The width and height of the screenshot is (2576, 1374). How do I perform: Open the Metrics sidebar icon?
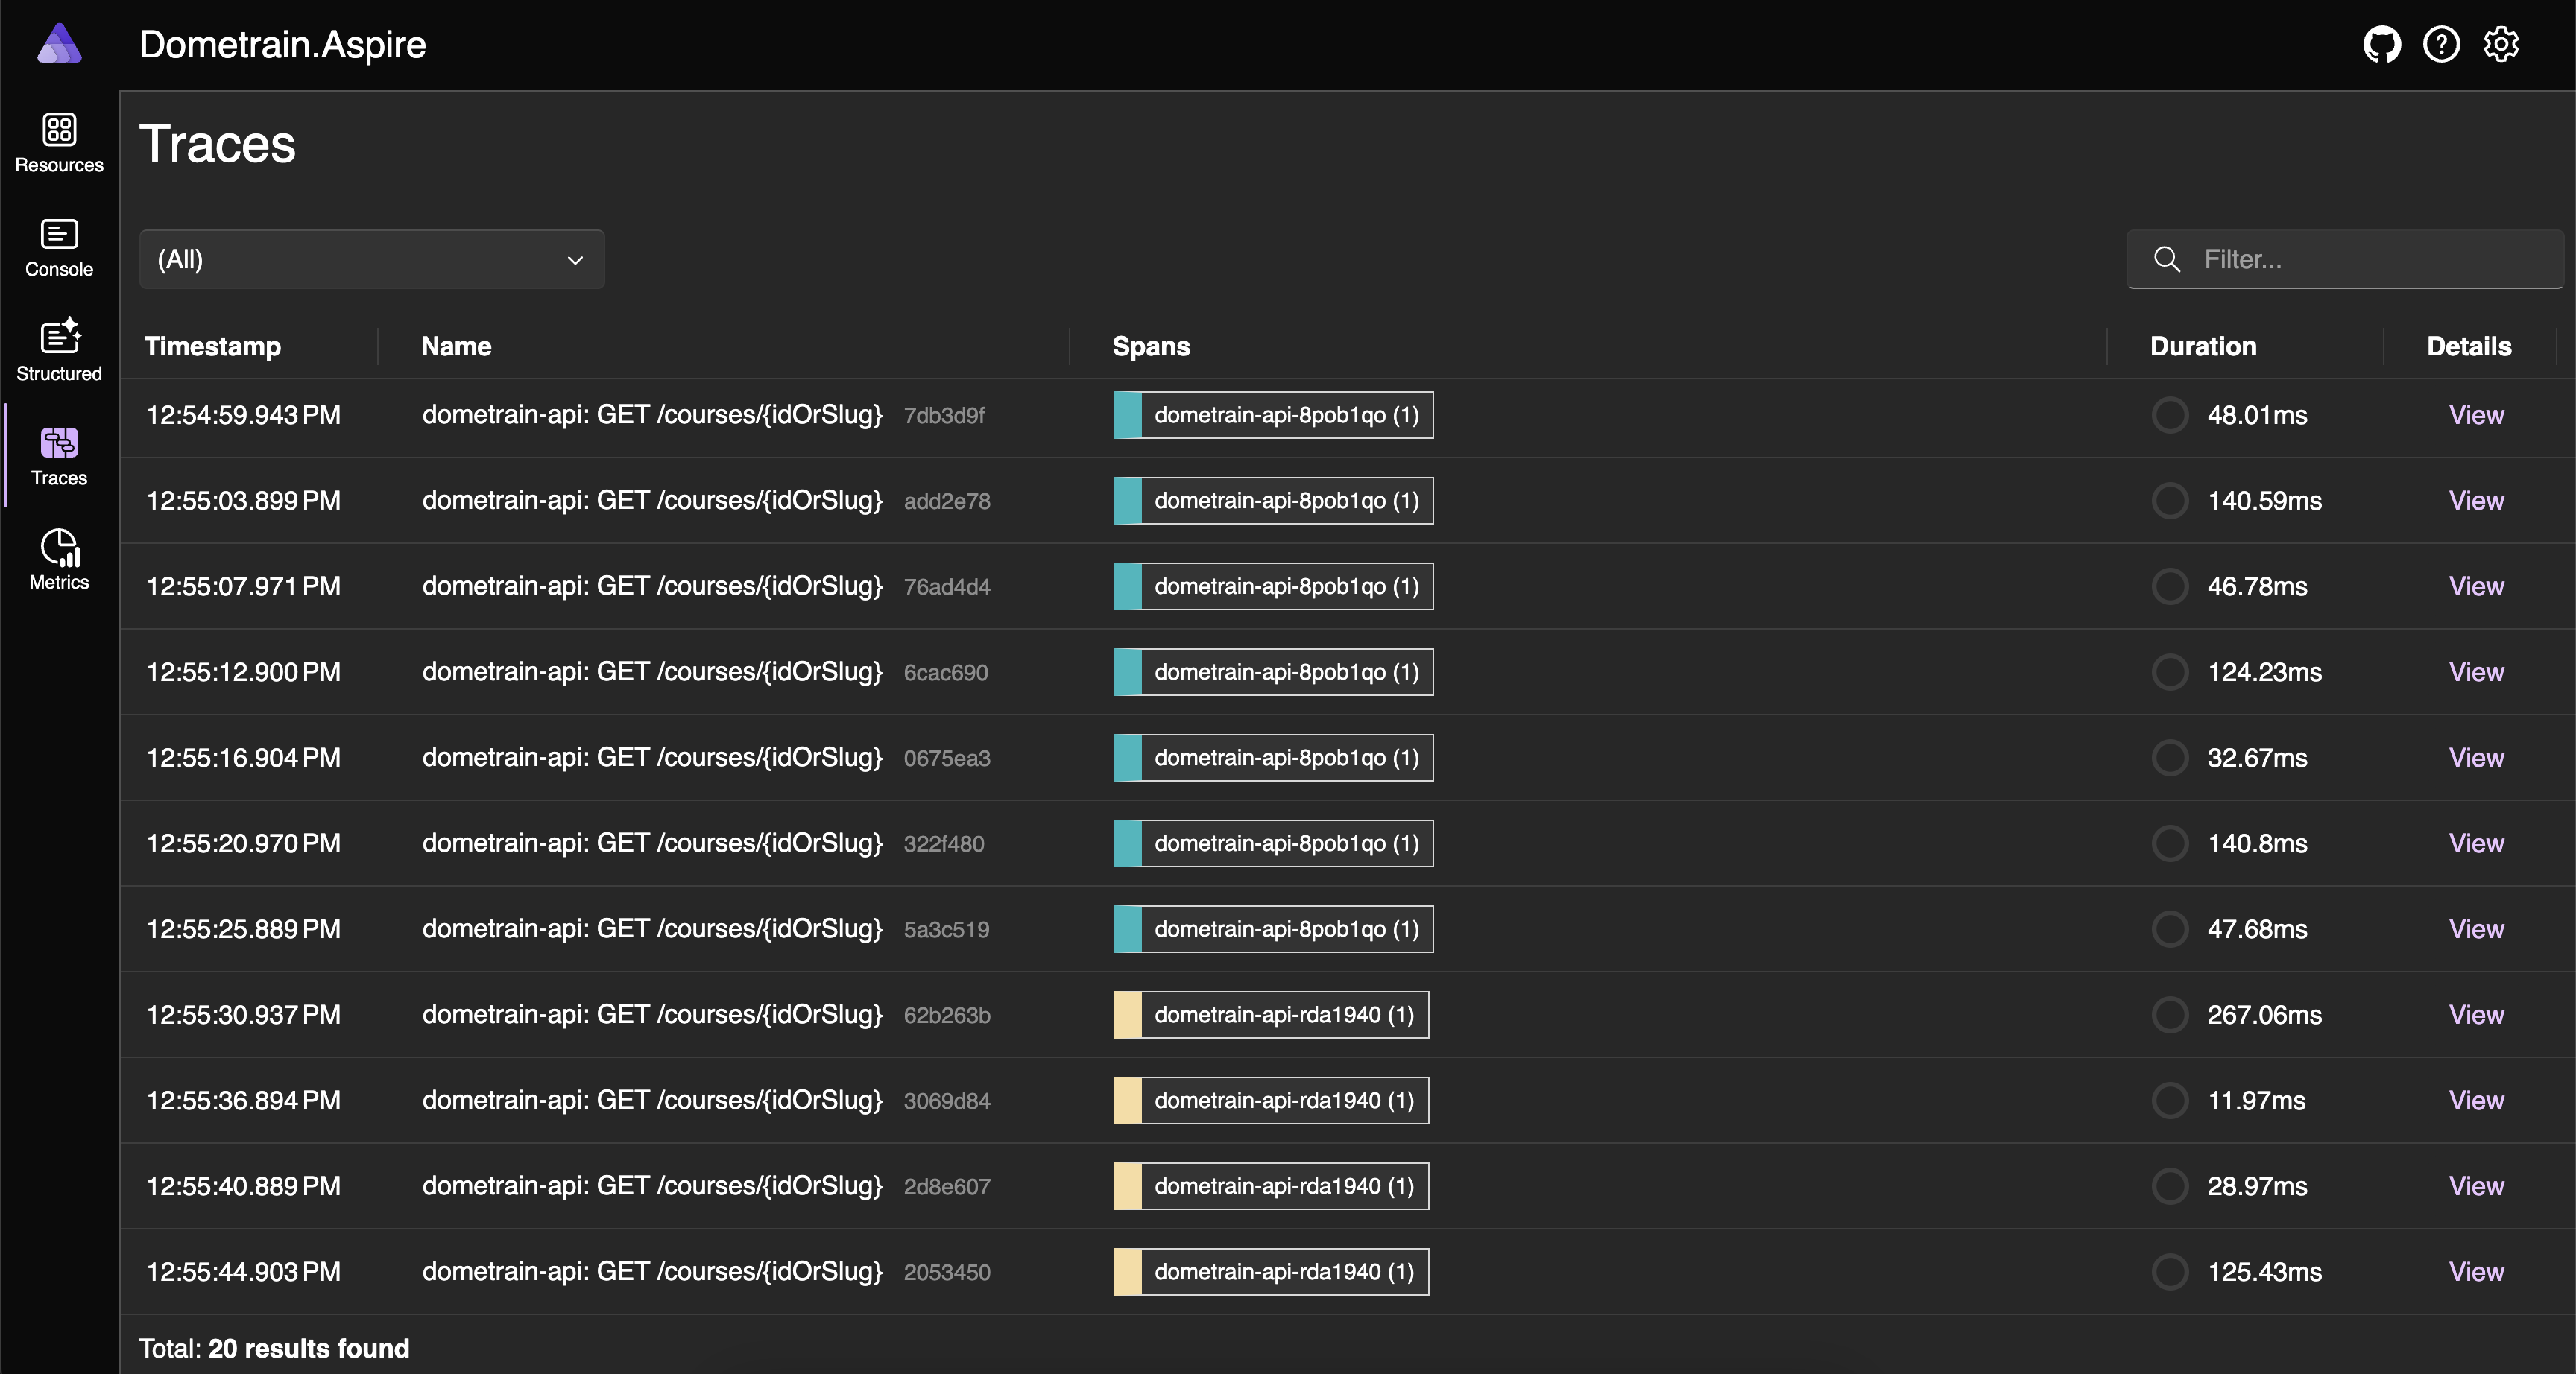59,548
